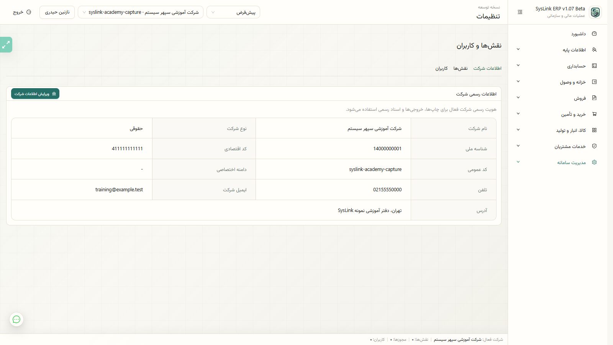Collapse the sidebar with the menu toggle icon

[x=520, y=12]
